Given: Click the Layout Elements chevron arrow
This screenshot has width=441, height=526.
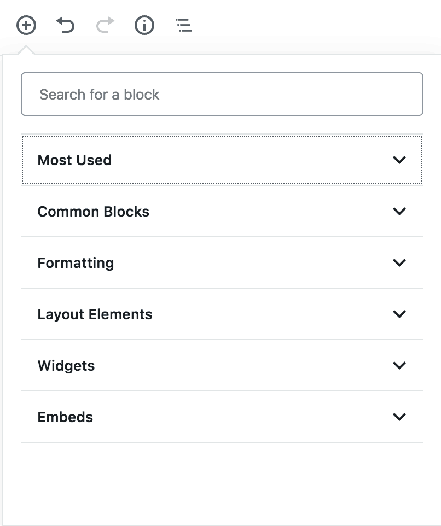Looking at the screenshot, I should [399, 314].
